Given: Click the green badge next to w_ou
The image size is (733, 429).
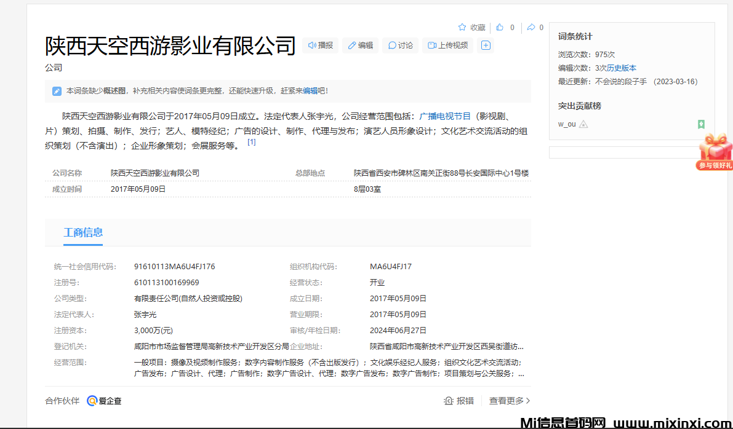Looking at the screenshot, I should click(701, 124).
